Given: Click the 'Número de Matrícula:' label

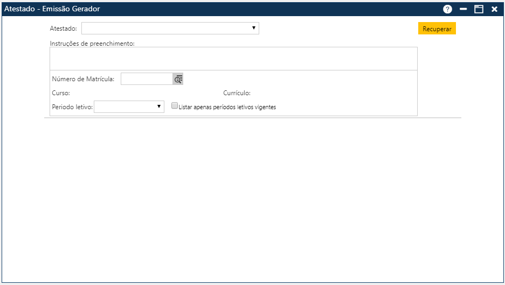Looking at the screenshot, I should [x=83, y=79].
